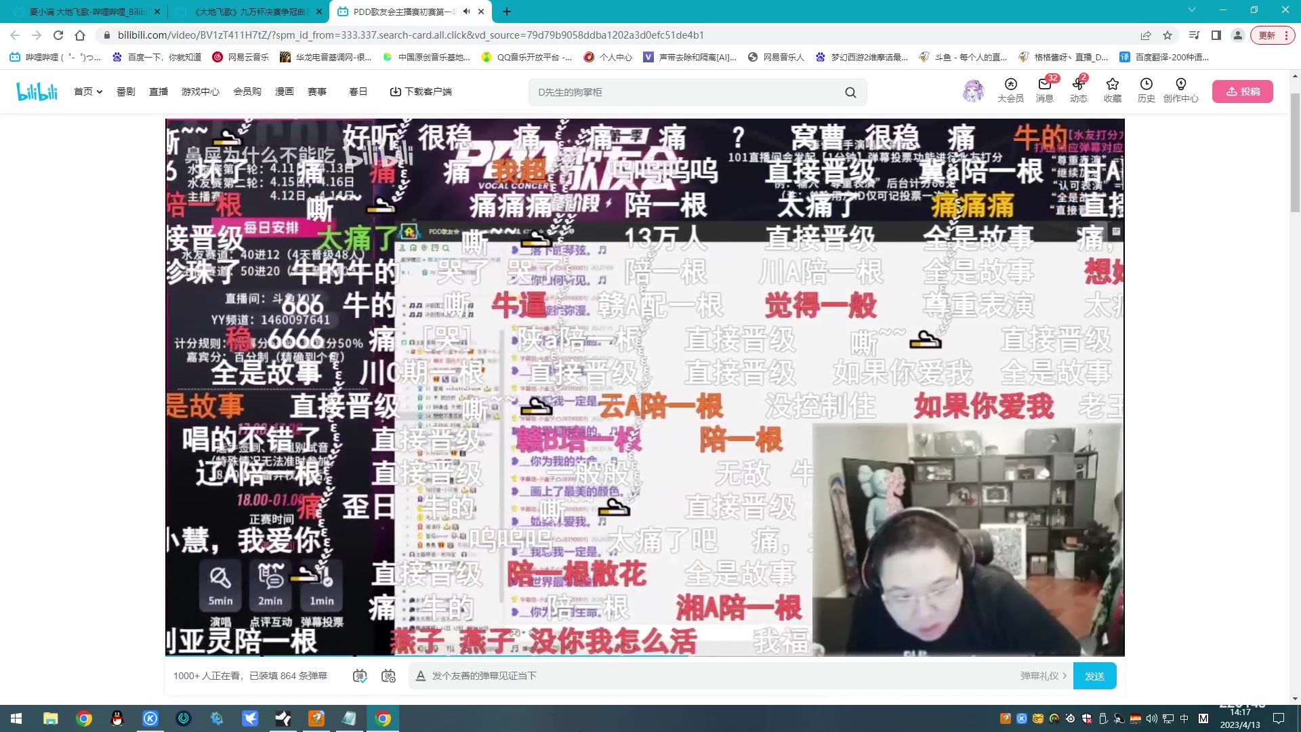The width and height of the screenshot is (1301, 732).
Task: Click the taskbar volume icon
Action: pos(1151,718)
